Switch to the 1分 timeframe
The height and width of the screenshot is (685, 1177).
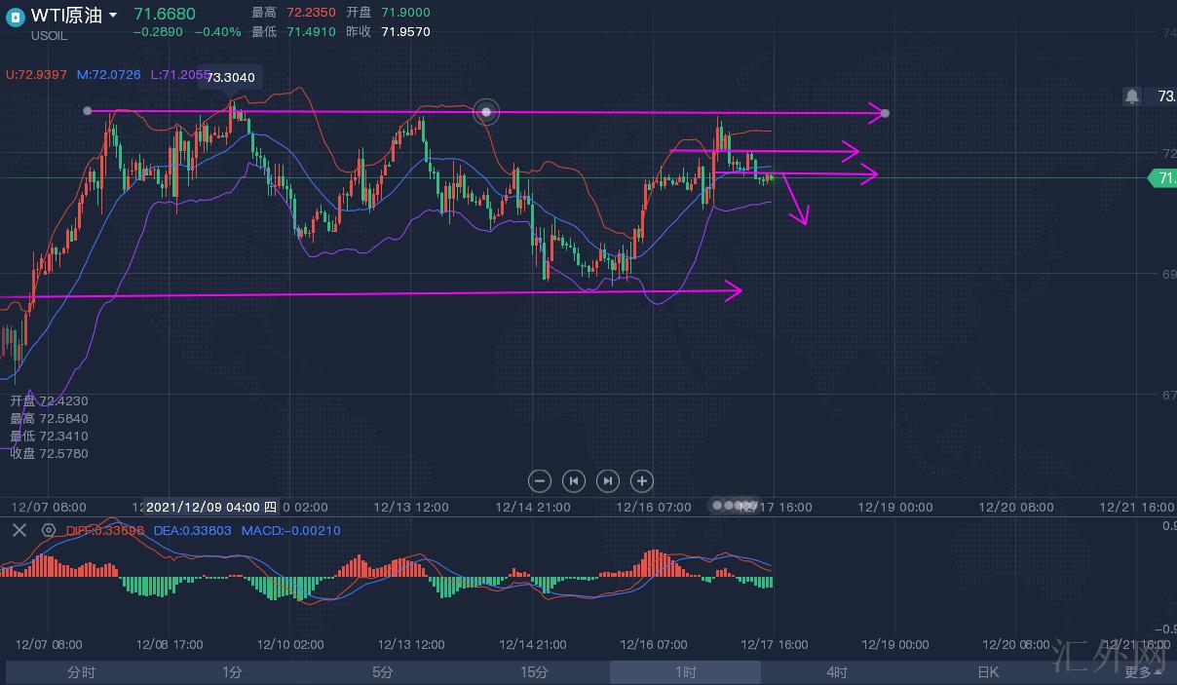point(232,672)
